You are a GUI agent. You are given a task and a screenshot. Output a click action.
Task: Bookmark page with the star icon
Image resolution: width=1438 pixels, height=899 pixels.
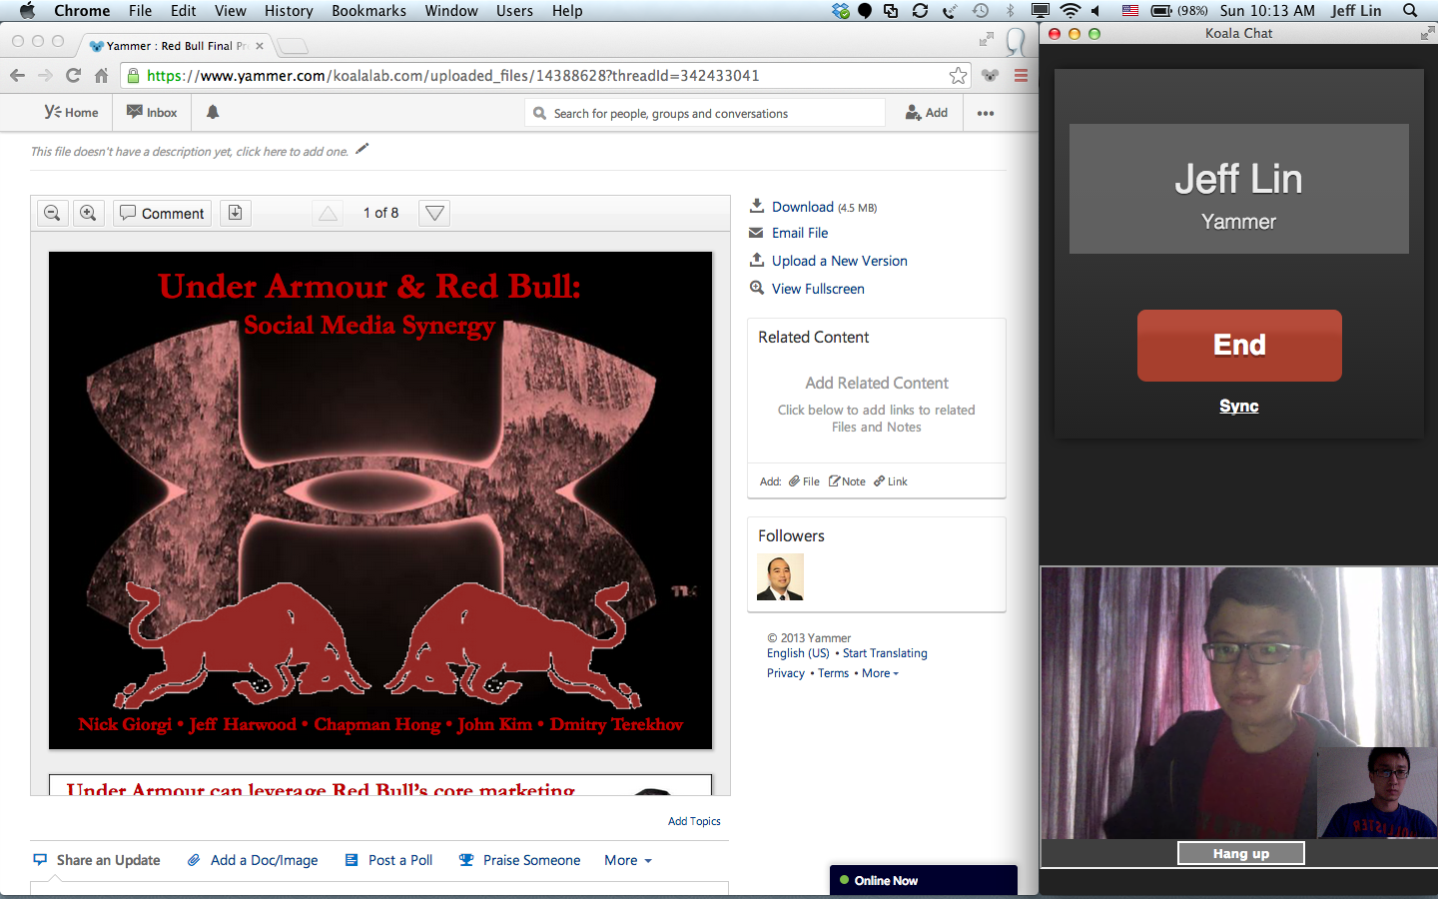[958, 76]
